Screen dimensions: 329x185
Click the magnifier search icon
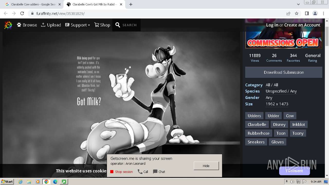coord(118,25)
